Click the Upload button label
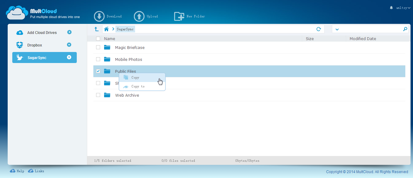The image size is (413, 178). pyautogui.click(x=152, y=17)
